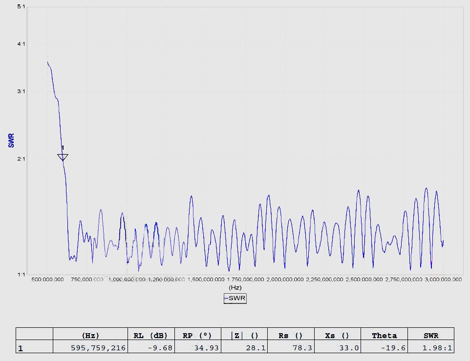The height and width of the screenshot is (361, 470).
Task: Select the 3:1 Y-axis tick label
Action: (21, 91)
